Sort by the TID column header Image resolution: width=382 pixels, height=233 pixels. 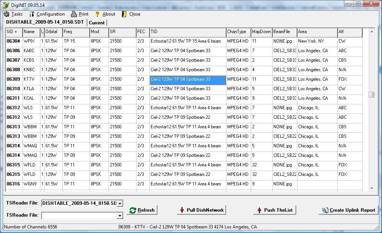click(x=188, y=32)
